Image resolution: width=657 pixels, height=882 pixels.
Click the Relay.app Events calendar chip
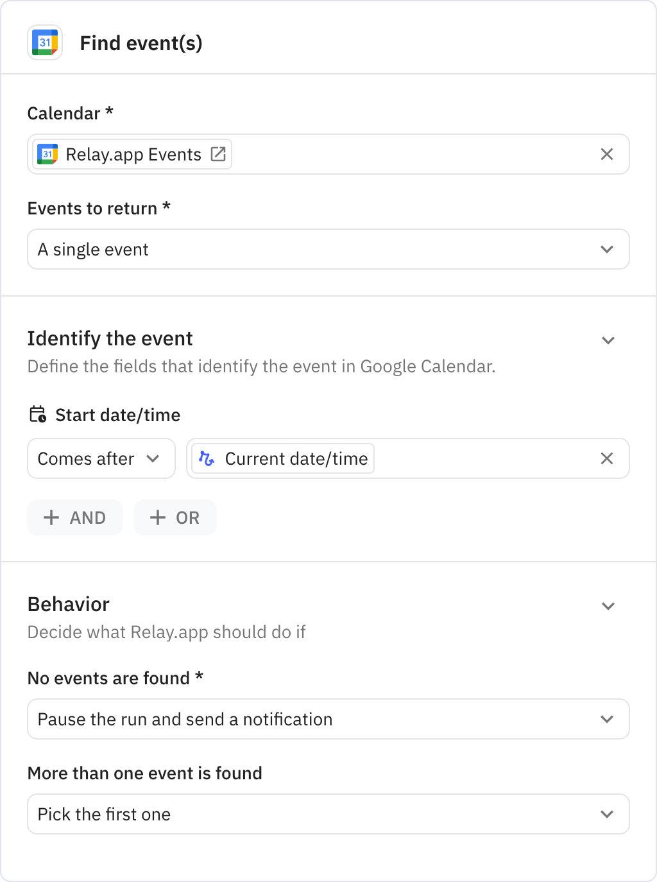(x=132, y=154)
